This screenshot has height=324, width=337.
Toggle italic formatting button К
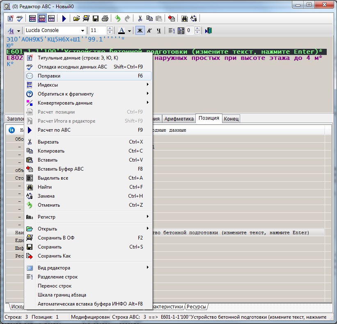coord(149,30)
